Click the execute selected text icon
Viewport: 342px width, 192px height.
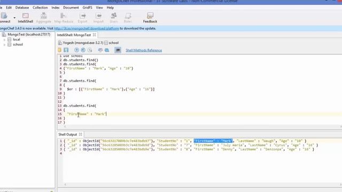click(x=83, y=50)
